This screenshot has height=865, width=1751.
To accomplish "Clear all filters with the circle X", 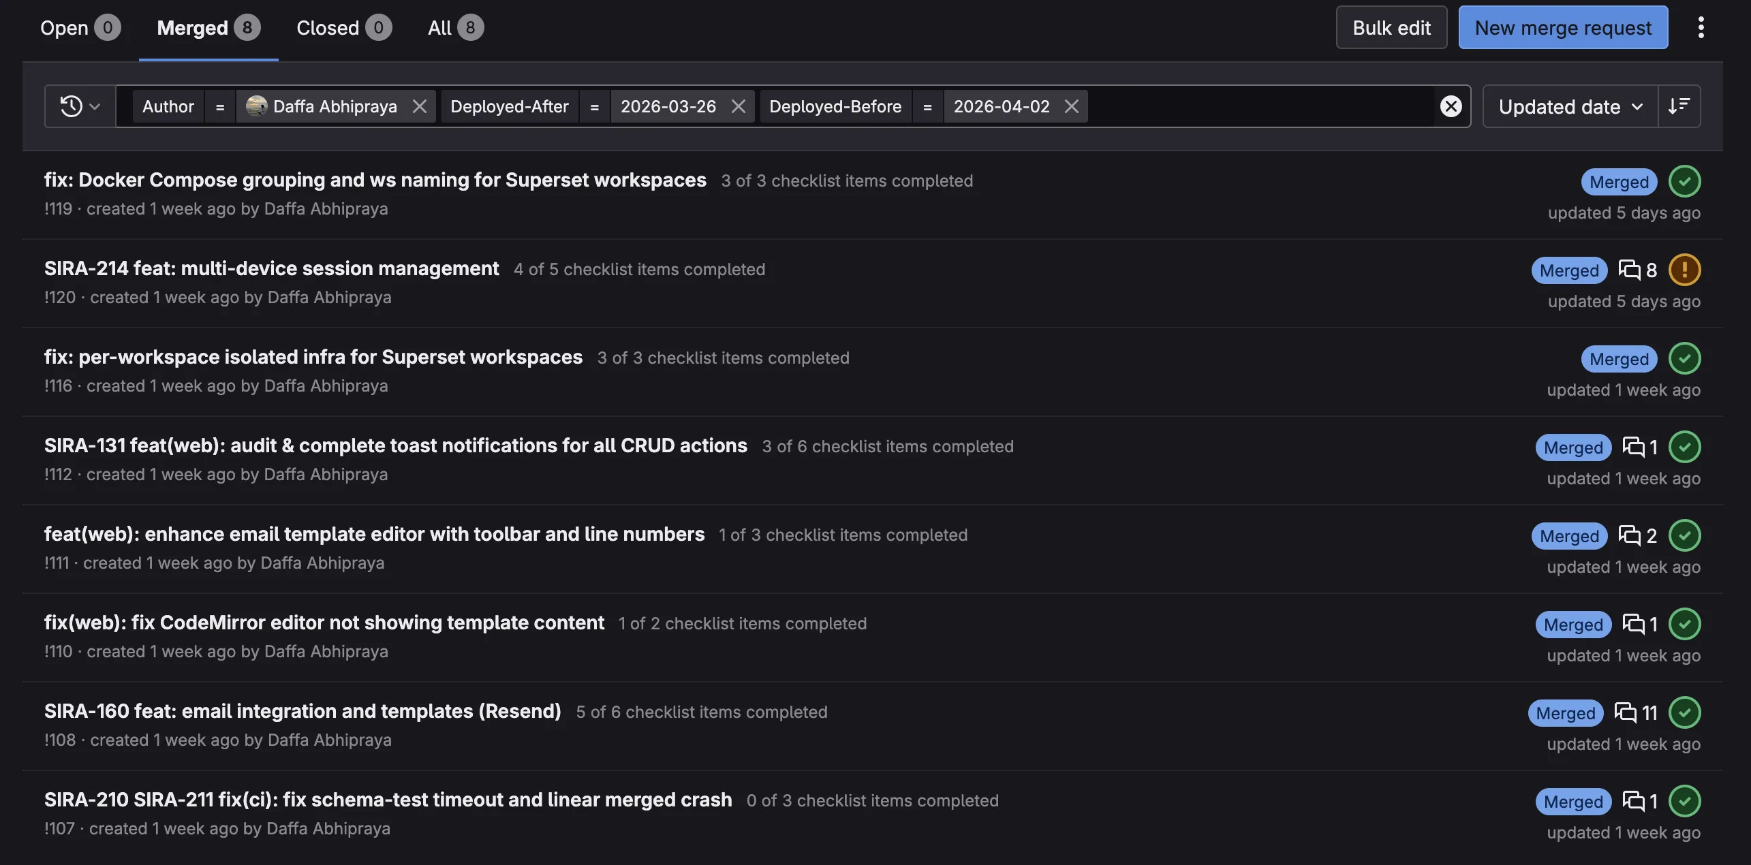I will click(1451, 106).
